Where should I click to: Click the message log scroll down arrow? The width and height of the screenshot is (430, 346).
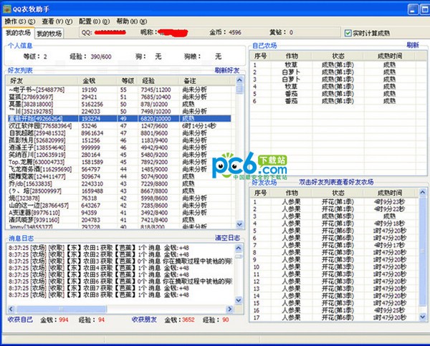click(239, 300)
